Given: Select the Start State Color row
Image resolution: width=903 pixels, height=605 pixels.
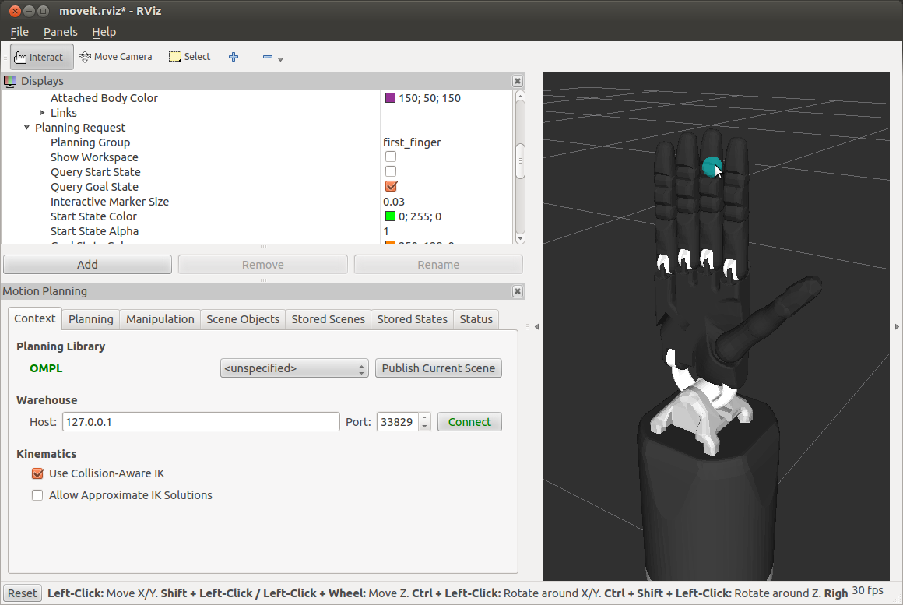Looking at the screenshot, I should (257, 216).
